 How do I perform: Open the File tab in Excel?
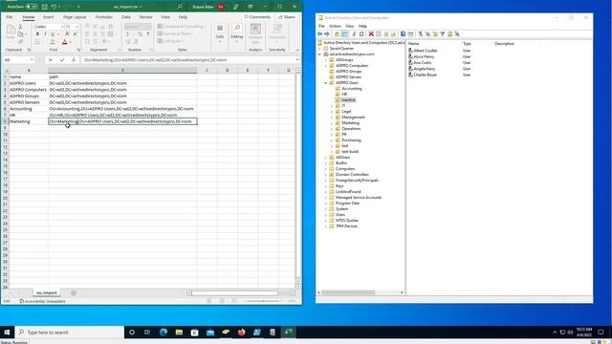click(x=10, y=17)
